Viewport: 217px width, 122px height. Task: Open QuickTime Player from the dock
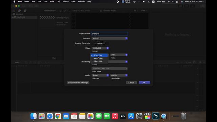[163, 116]
